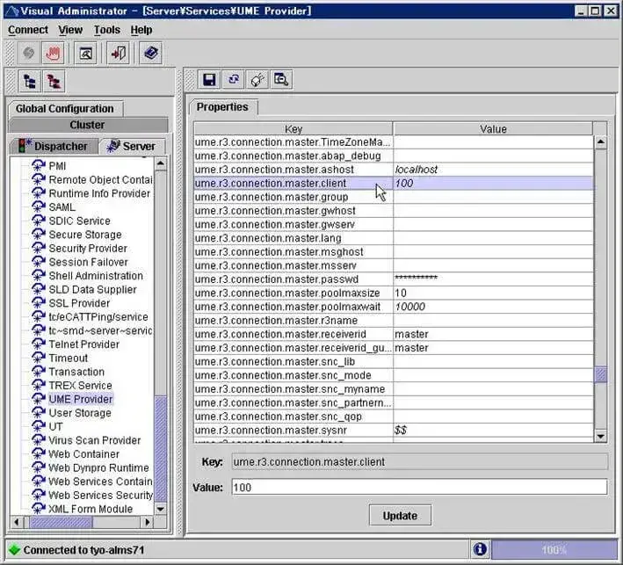Click the red collapse tree icon in left panel
Image resolution: width=623 pixels, height=565 pixels.
pyautogui.click(x=54, y=82)
